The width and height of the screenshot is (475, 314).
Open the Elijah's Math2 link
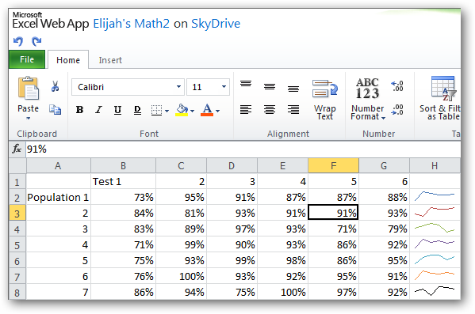click(x=131, y=24)
